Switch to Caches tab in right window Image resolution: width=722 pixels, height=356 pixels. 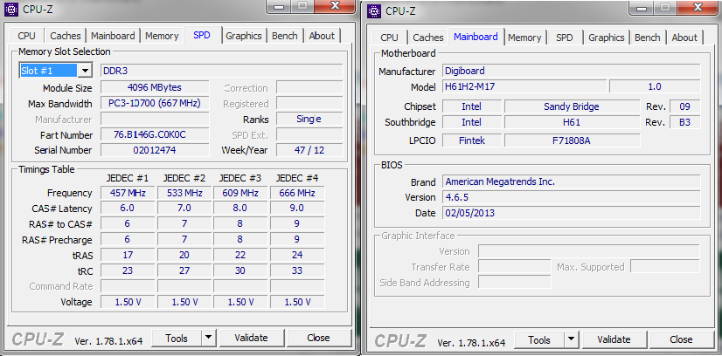pyautogui.click(x=428, y=38)
